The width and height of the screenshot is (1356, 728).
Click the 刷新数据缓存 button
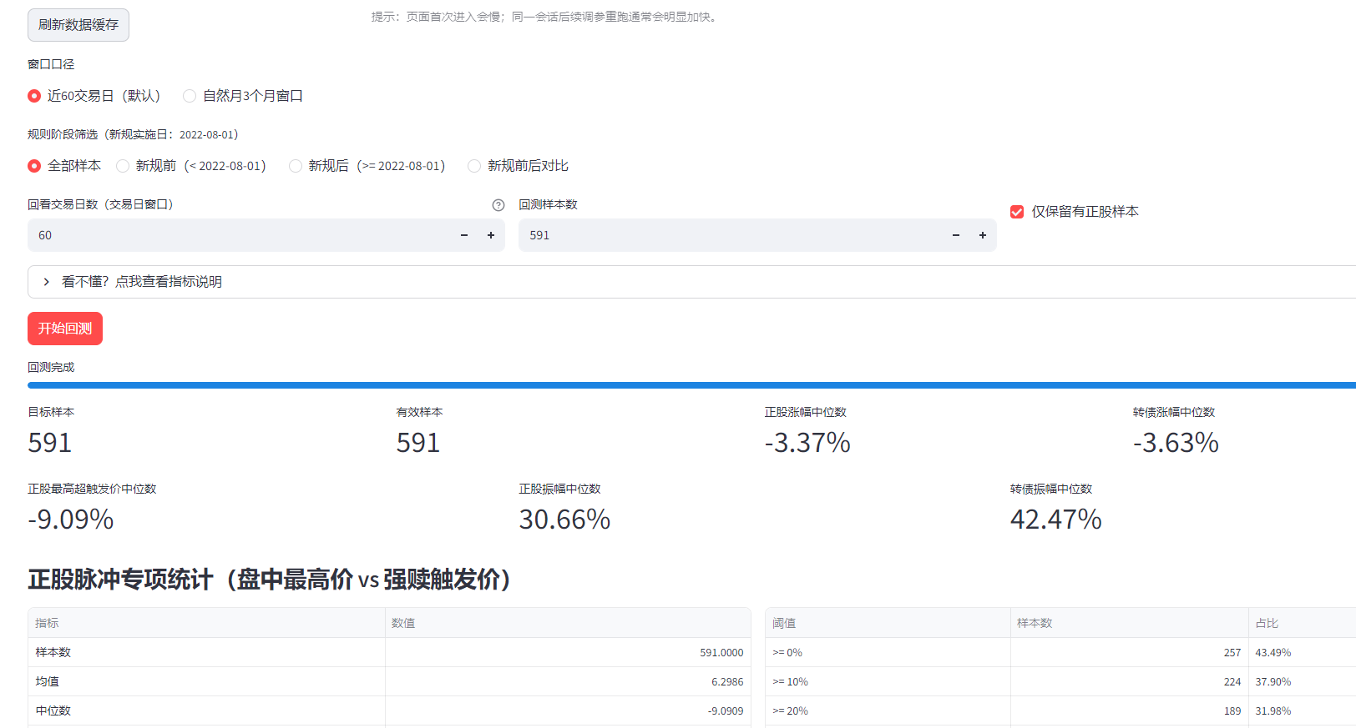tap(78, 25)
